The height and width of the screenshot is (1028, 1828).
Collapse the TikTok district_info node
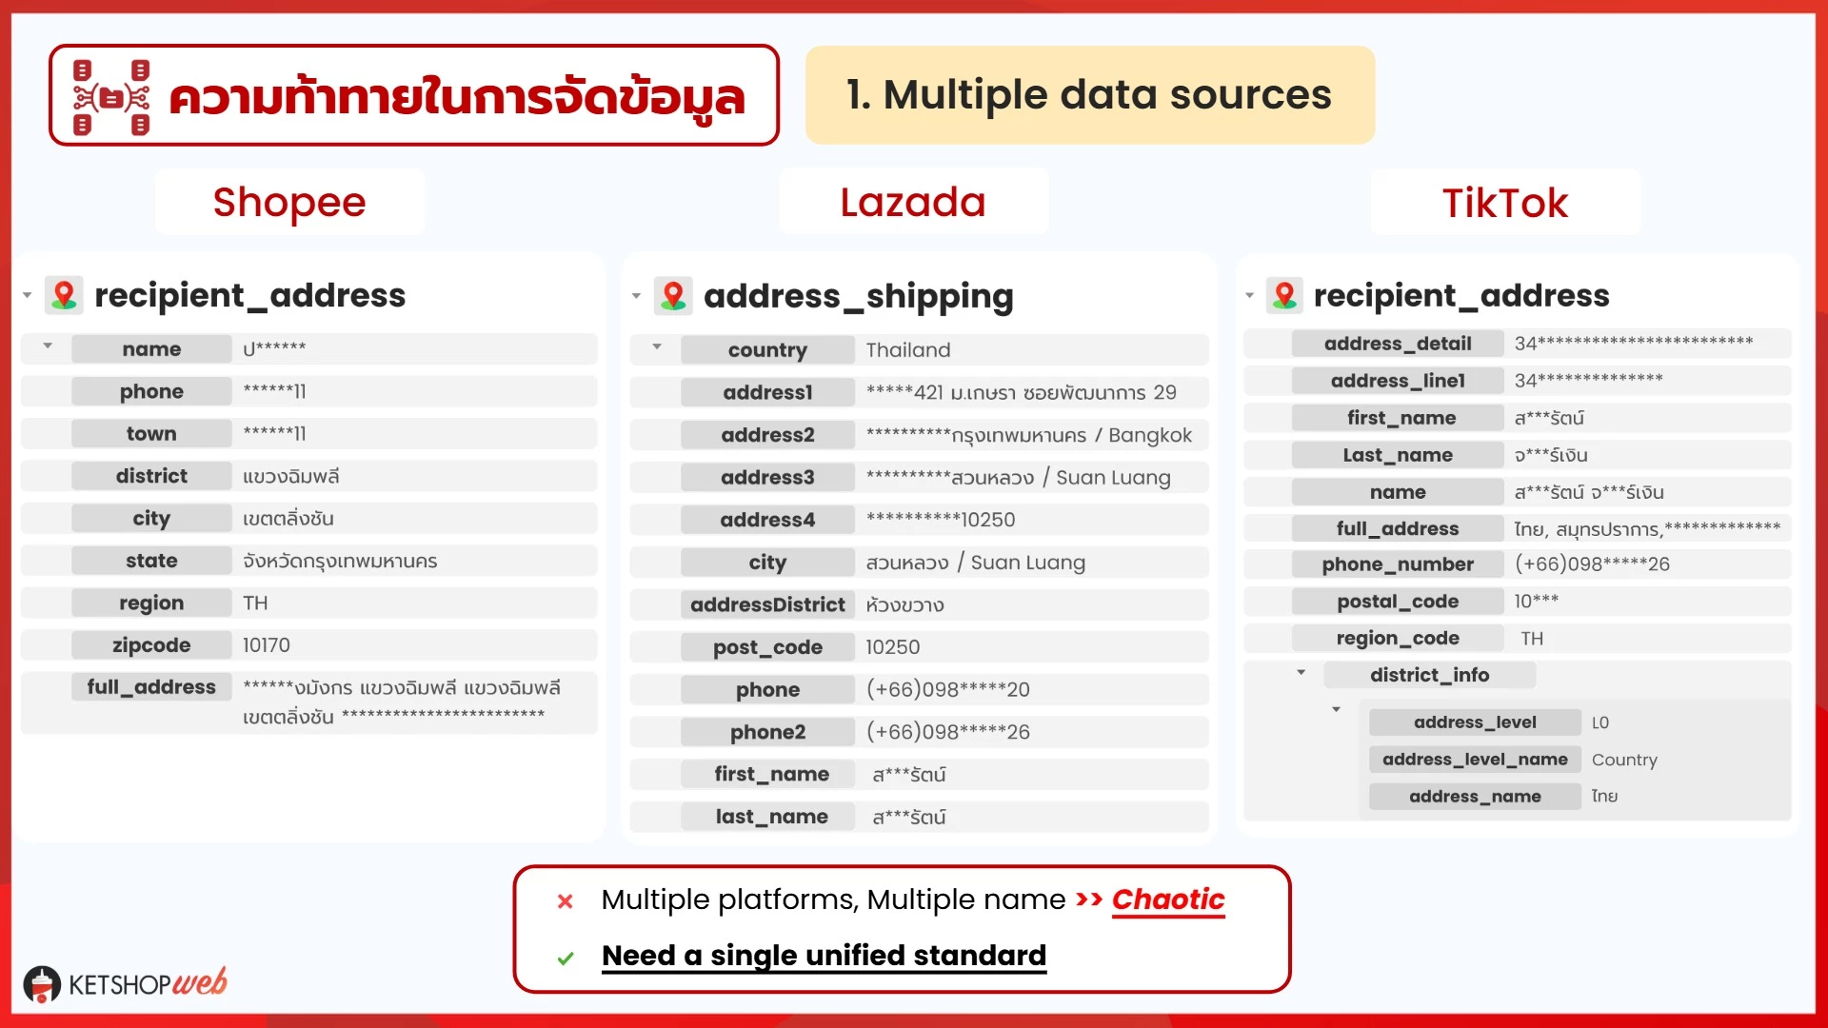click(x=1301, y=673)
